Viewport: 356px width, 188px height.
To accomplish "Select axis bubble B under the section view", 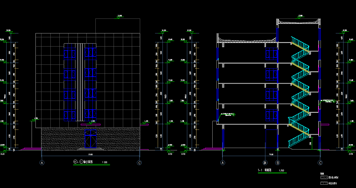I will [x=278, y=163].
